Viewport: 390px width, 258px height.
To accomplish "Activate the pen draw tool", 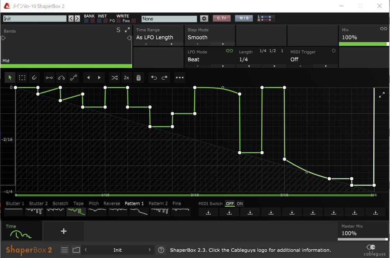I will click(x=34, y=78).
